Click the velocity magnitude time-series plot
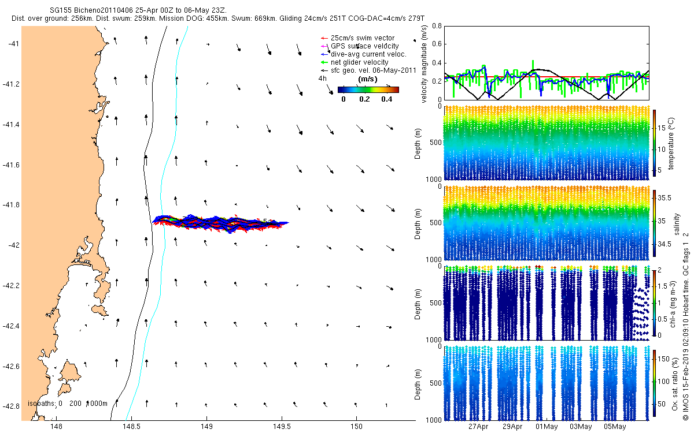The height and width of the screenshot is (433, 694). click(546, 62)
